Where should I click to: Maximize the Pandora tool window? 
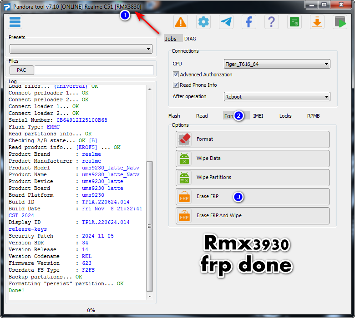(x=324, y=5)
